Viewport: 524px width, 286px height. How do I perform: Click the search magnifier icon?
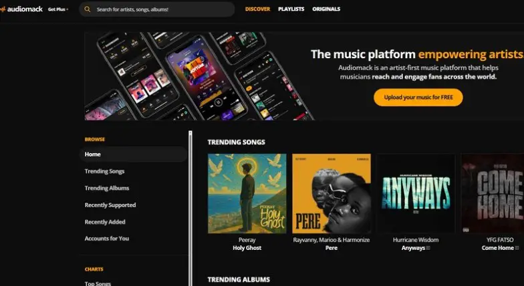click(x=87, y=9)
